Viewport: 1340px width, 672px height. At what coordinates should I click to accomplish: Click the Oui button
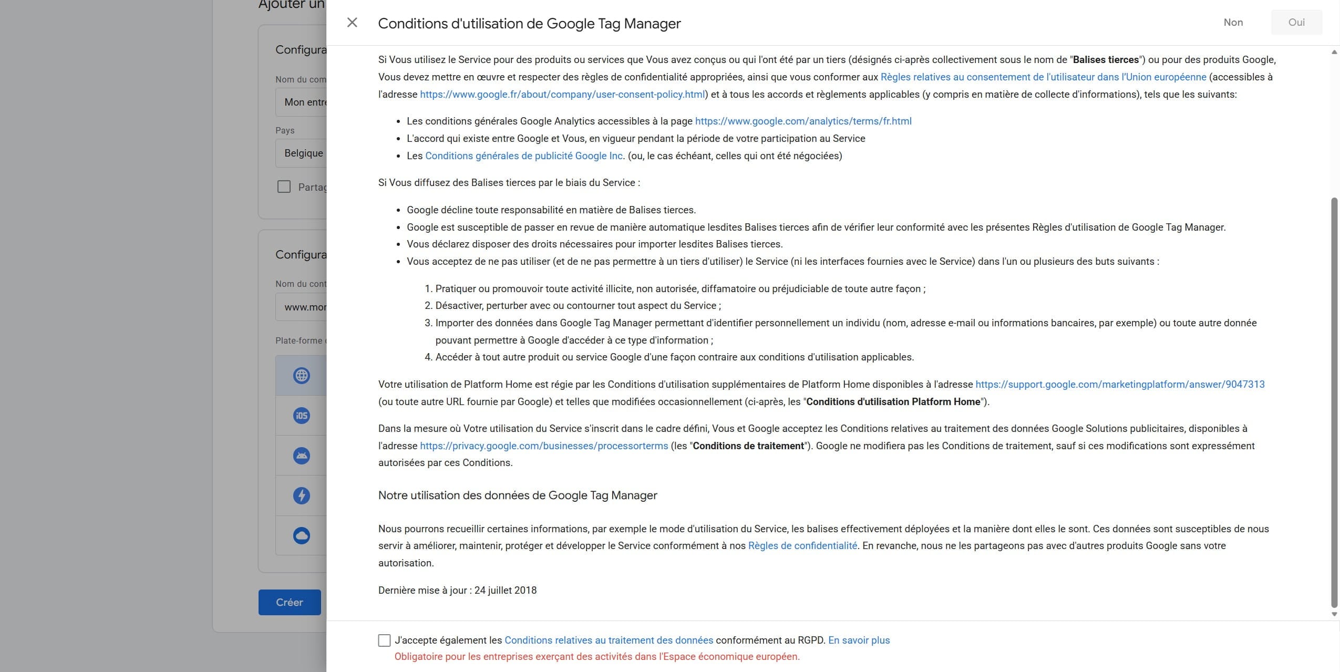[x=1296, y=23]
